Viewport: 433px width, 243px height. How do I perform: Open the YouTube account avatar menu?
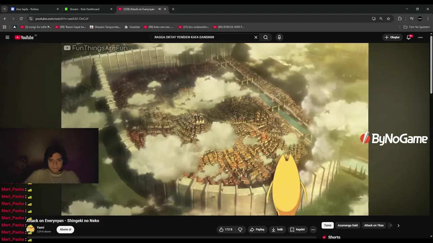tap(420, 37)
